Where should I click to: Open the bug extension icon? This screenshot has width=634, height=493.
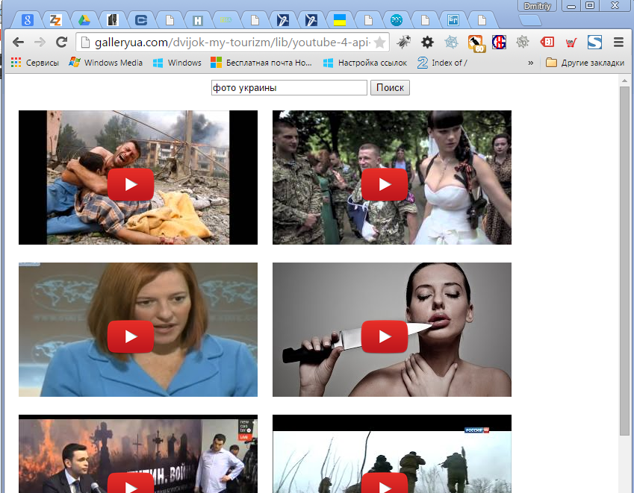point(403,42)
